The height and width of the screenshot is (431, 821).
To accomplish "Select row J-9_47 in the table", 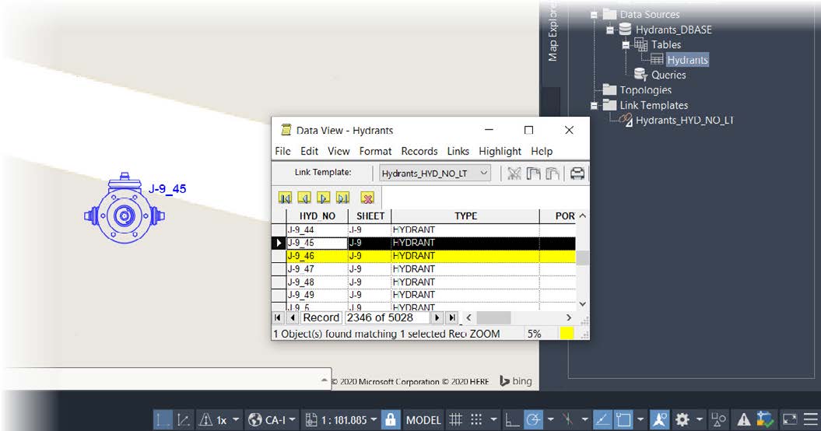I will pos(423,268).
